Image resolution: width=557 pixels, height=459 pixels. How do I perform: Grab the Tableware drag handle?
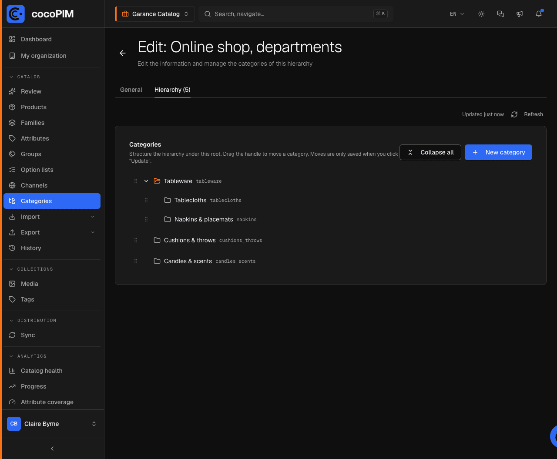(136, 181)
